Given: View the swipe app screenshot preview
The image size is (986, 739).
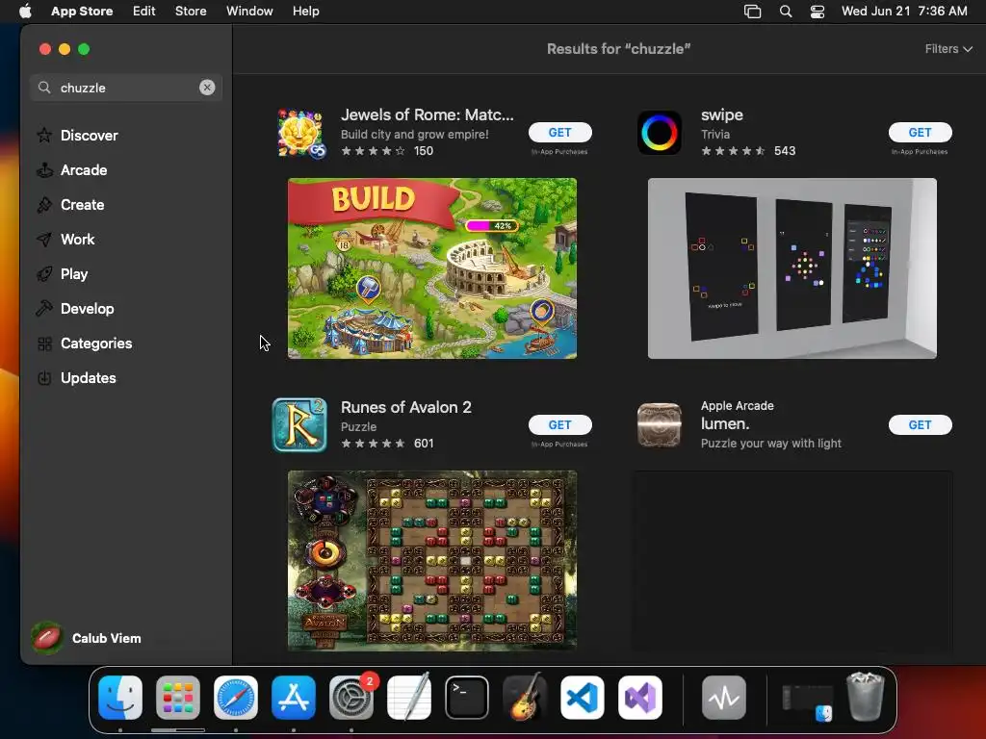Looking at the screenshot, I should [791, 268].
